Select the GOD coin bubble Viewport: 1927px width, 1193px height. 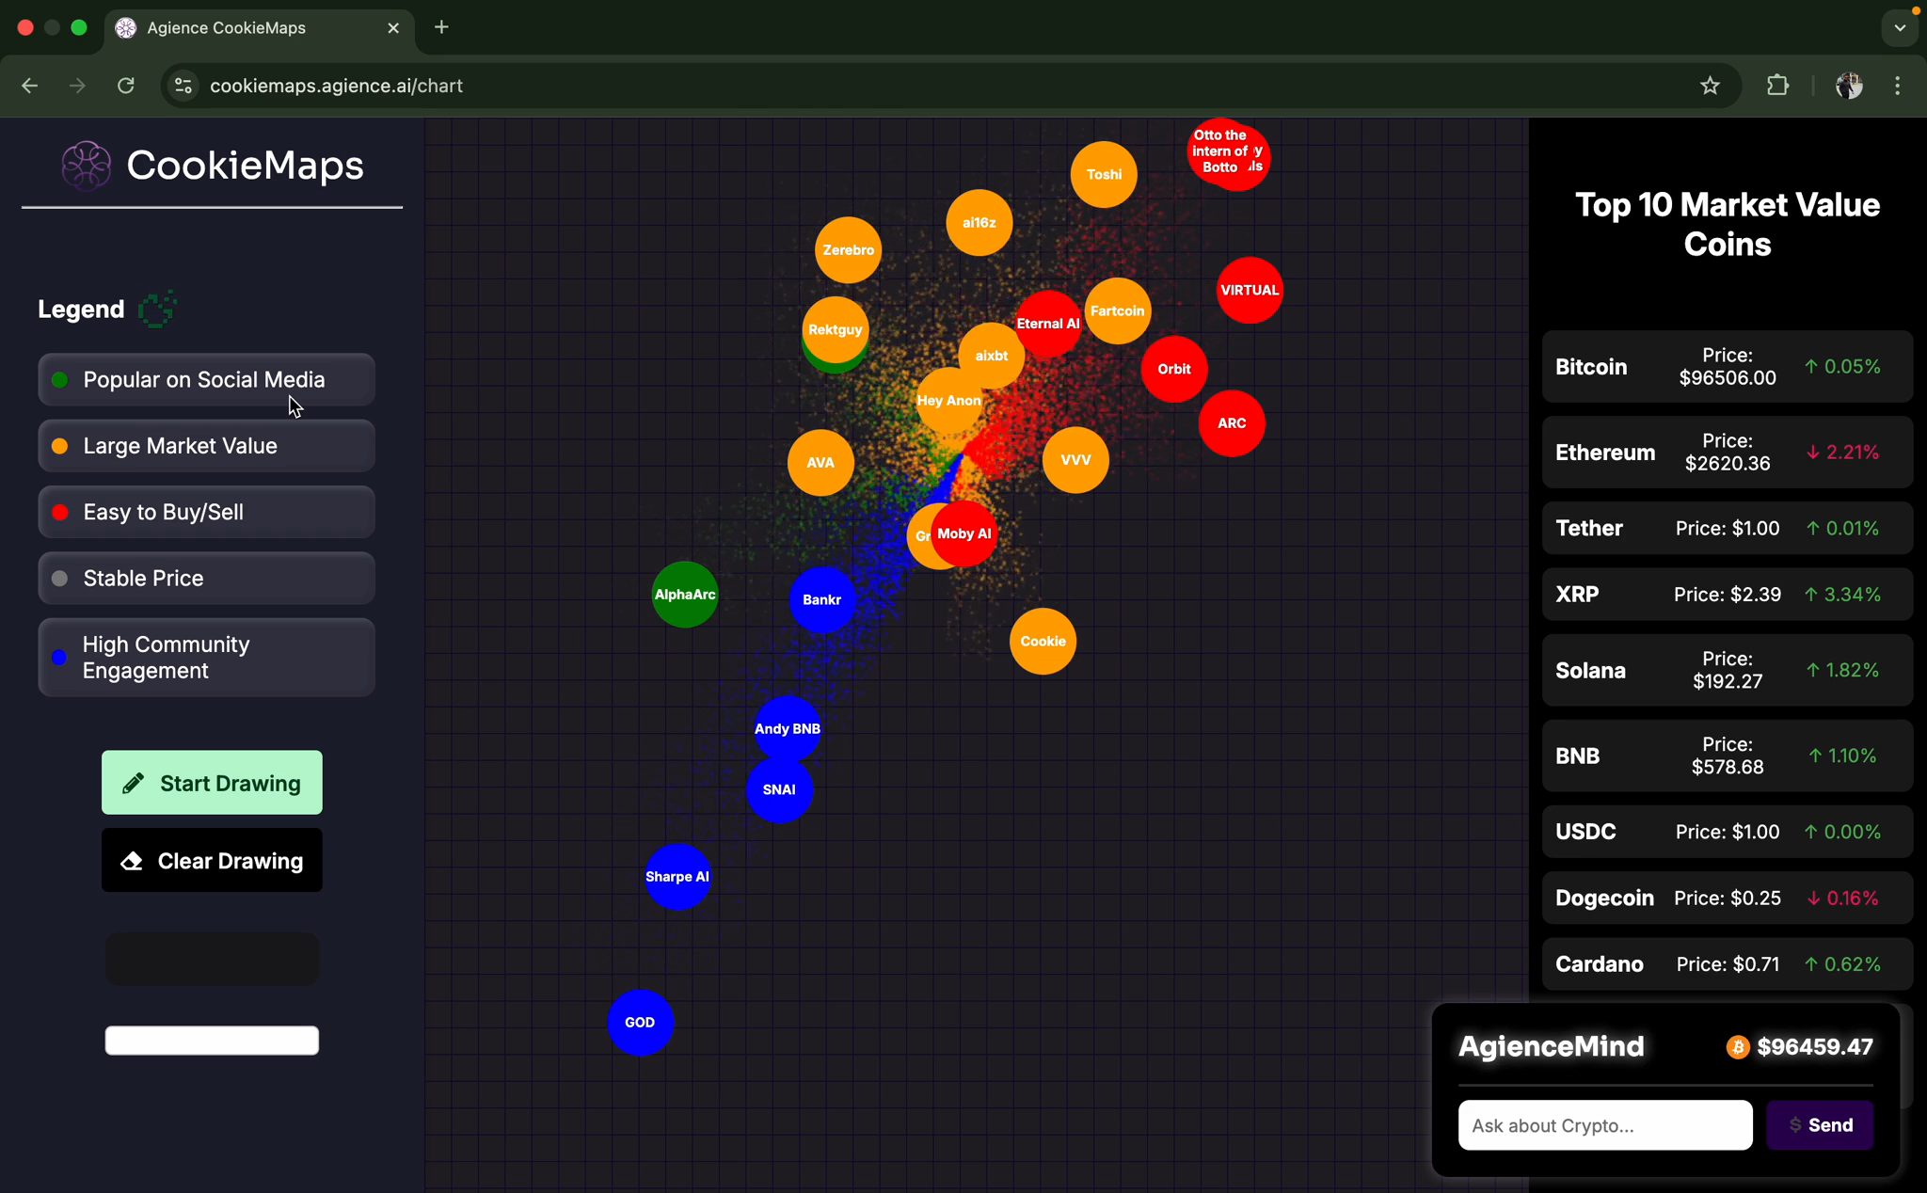pyautogui.click(x=640, y=1023)
